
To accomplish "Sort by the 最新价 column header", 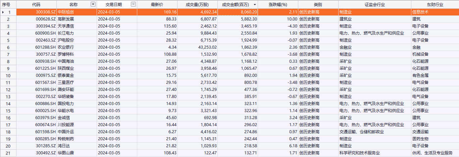I will coord(157,5).
